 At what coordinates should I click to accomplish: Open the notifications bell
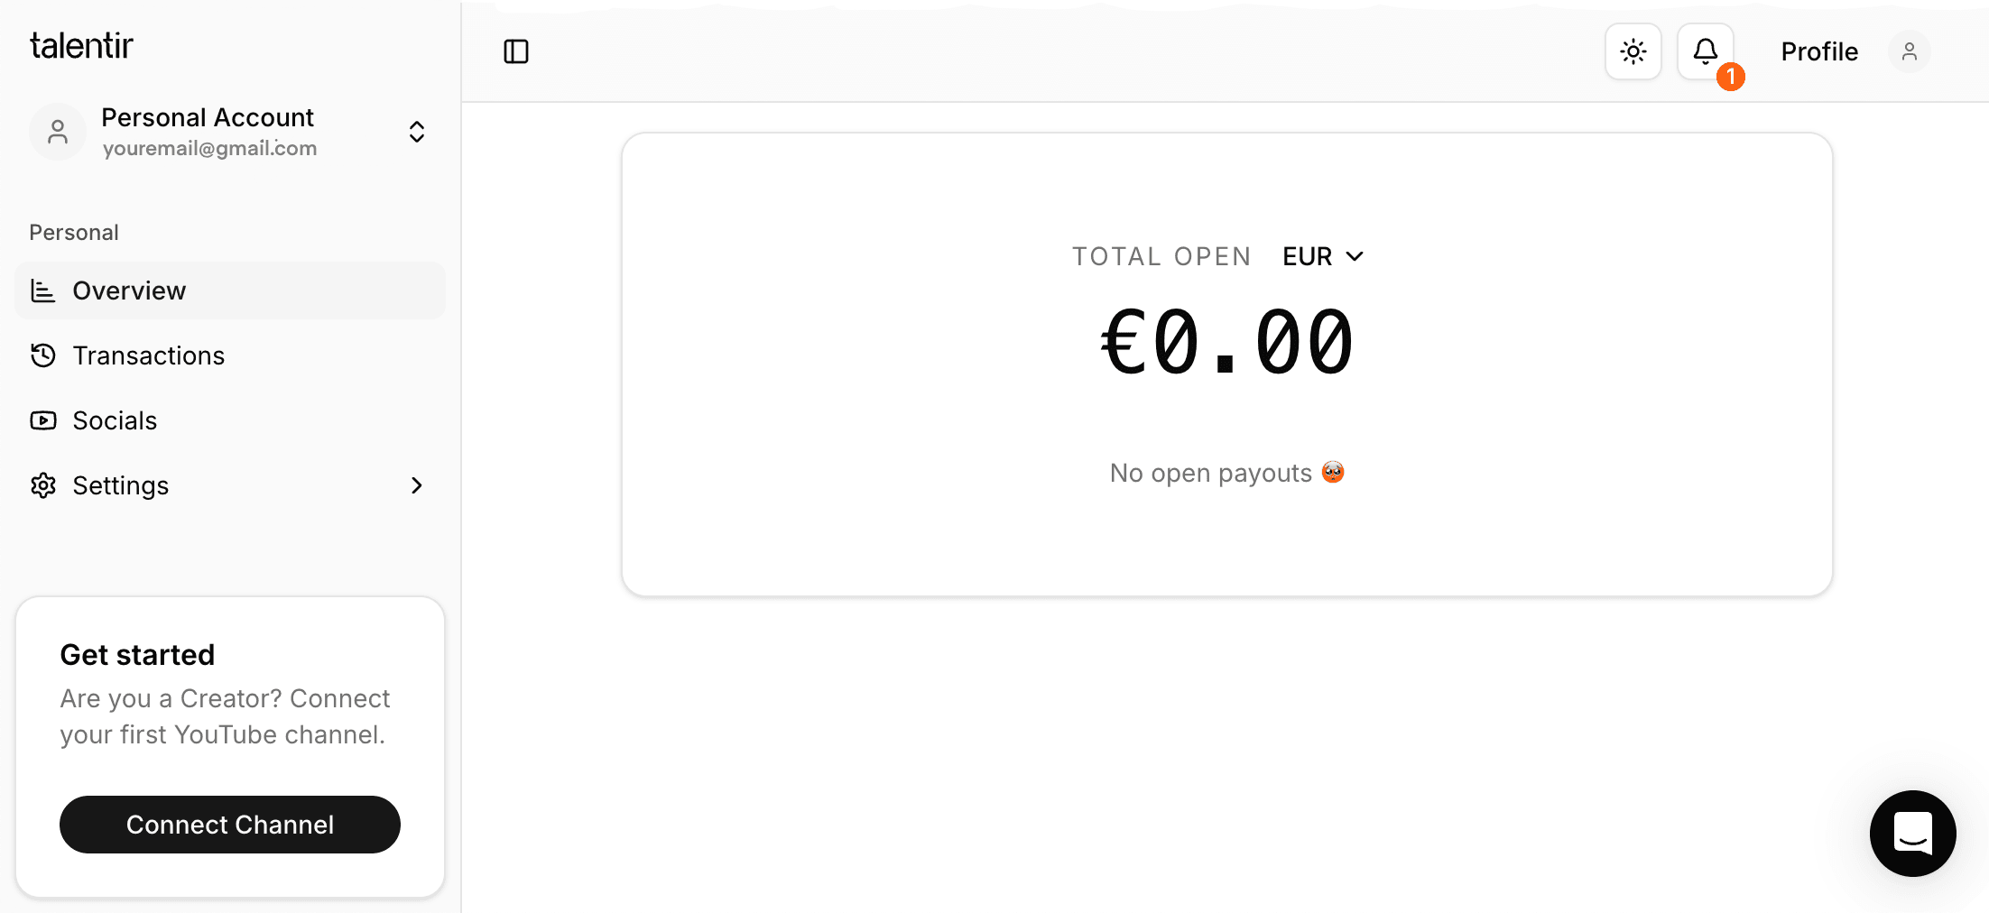1705,51
